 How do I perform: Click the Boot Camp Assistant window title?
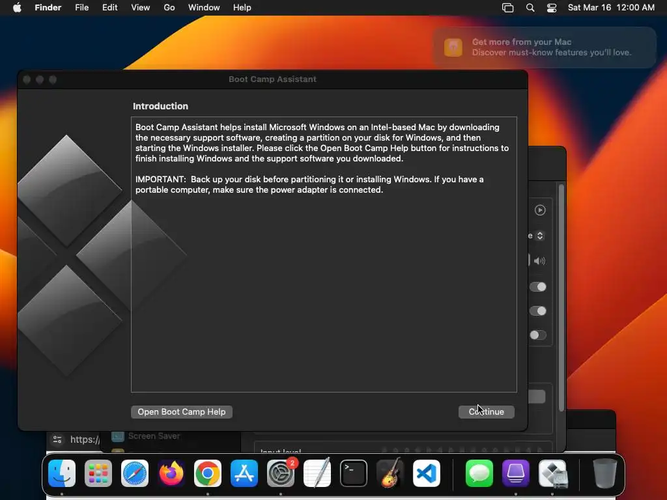pos(272,79)
